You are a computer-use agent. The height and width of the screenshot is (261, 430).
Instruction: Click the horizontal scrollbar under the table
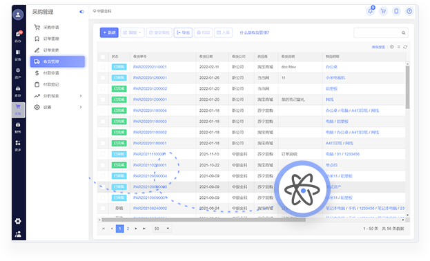click(204, 220)
